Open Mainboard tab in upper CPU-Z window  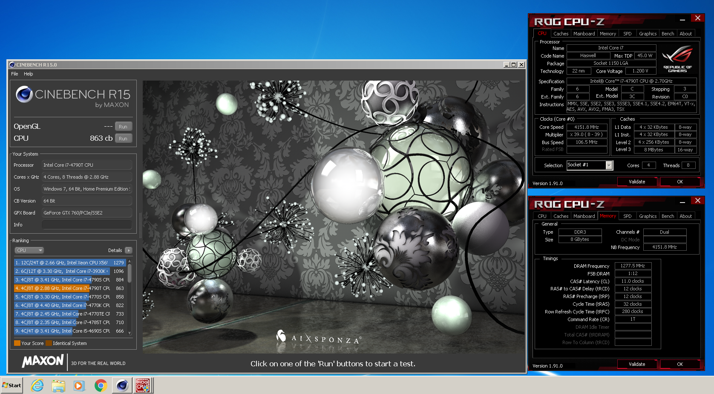[584, 34]
